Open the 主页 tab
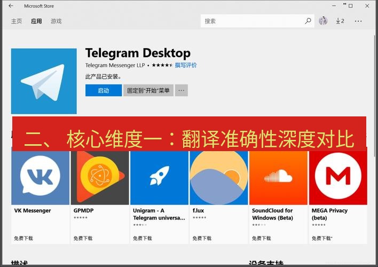The width and height of the screenshot is (378, 267). coord(17,21)
